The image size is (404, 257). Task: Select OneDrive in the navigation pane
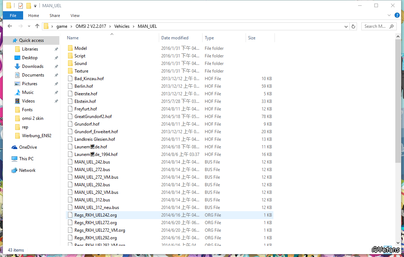point(28,147)
